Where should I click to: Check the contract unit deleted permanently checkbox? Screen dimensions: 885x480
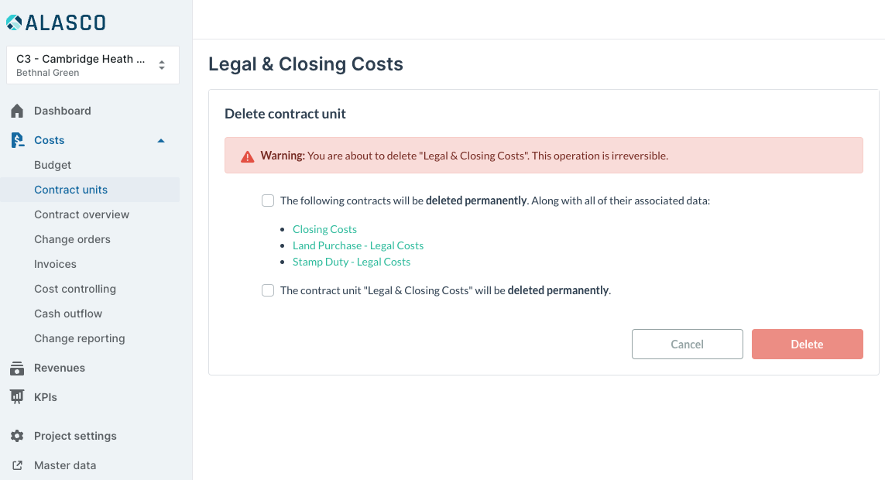click(x=268, y=290)
